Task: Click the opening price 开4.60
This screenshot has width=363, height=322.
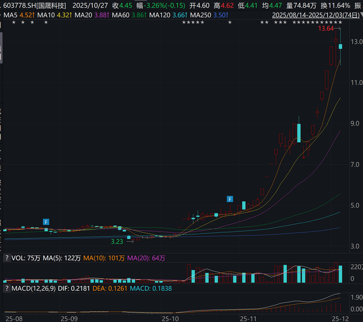Action: [199, 6]
